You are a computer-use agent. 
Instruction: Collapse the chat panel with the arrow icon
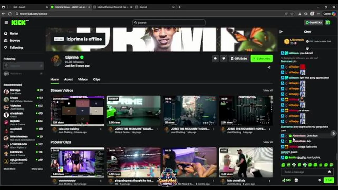pyautogui.click(x=281, y=32)
